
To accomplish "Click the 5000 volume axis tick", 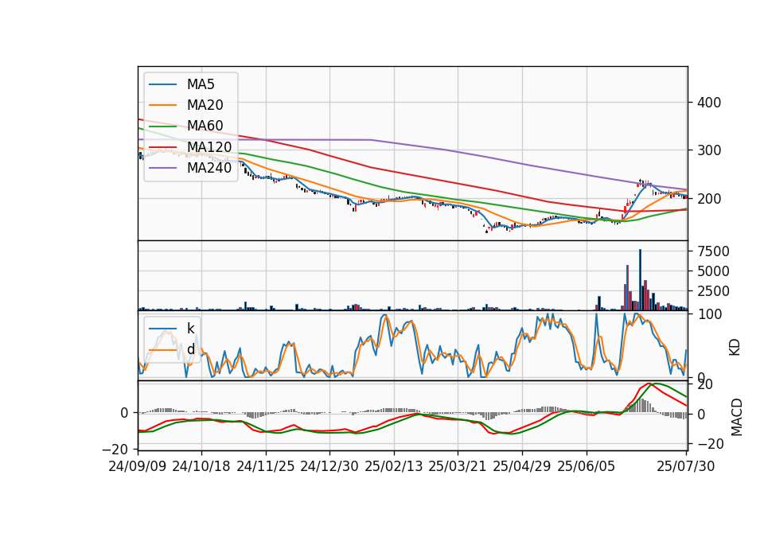I will tap(713, 271).
